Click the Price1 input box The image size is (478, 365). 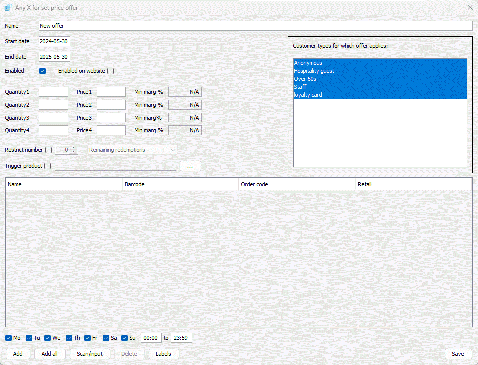[x=111, y=92]
